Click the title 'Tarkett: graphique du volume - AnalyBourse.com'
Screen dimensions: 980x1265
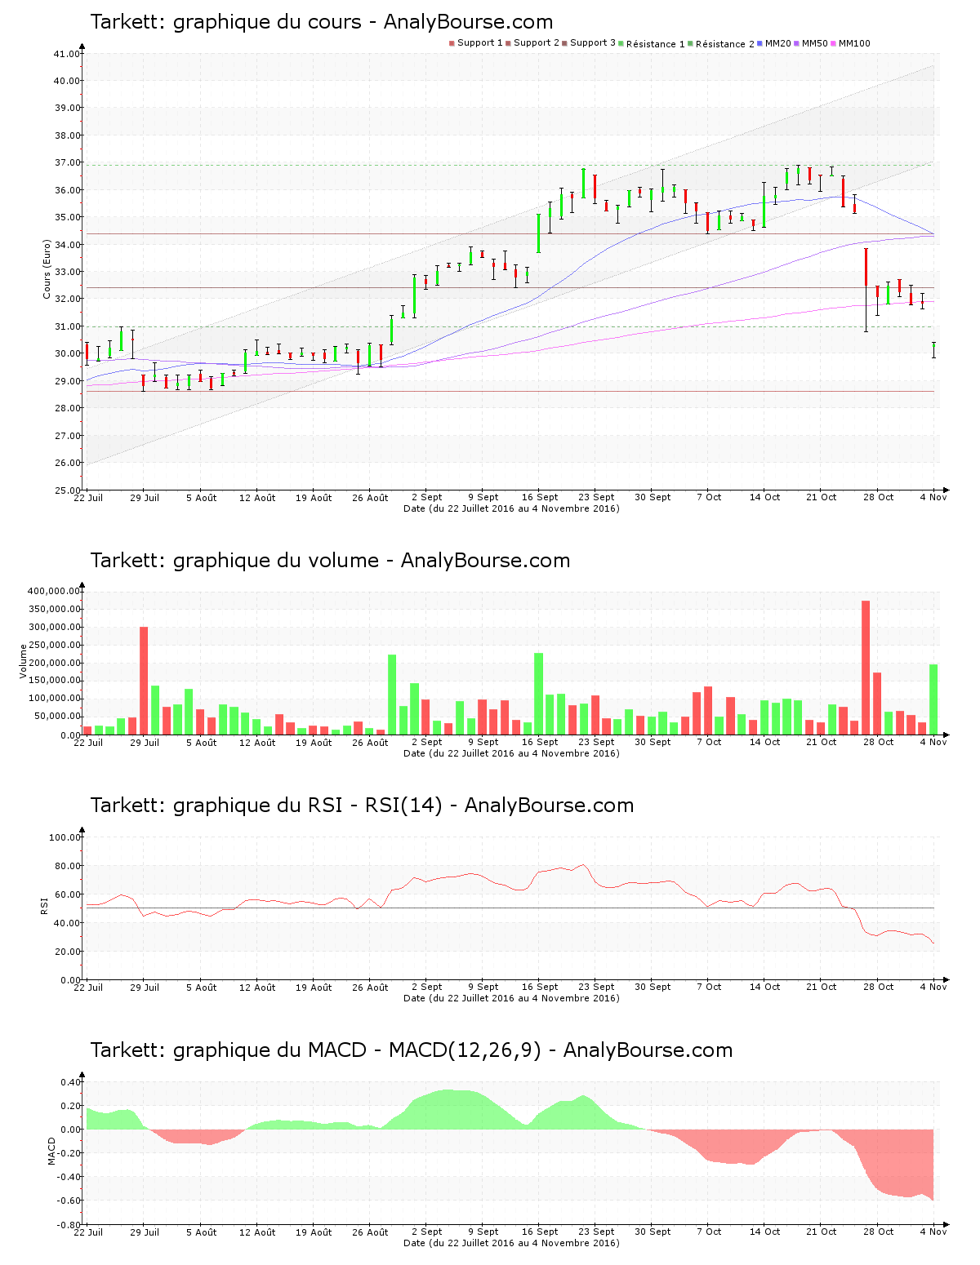(330, 561)
